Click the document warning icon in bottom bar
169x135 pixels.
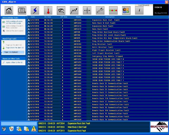pyautogui.click(x=26, y=129)
